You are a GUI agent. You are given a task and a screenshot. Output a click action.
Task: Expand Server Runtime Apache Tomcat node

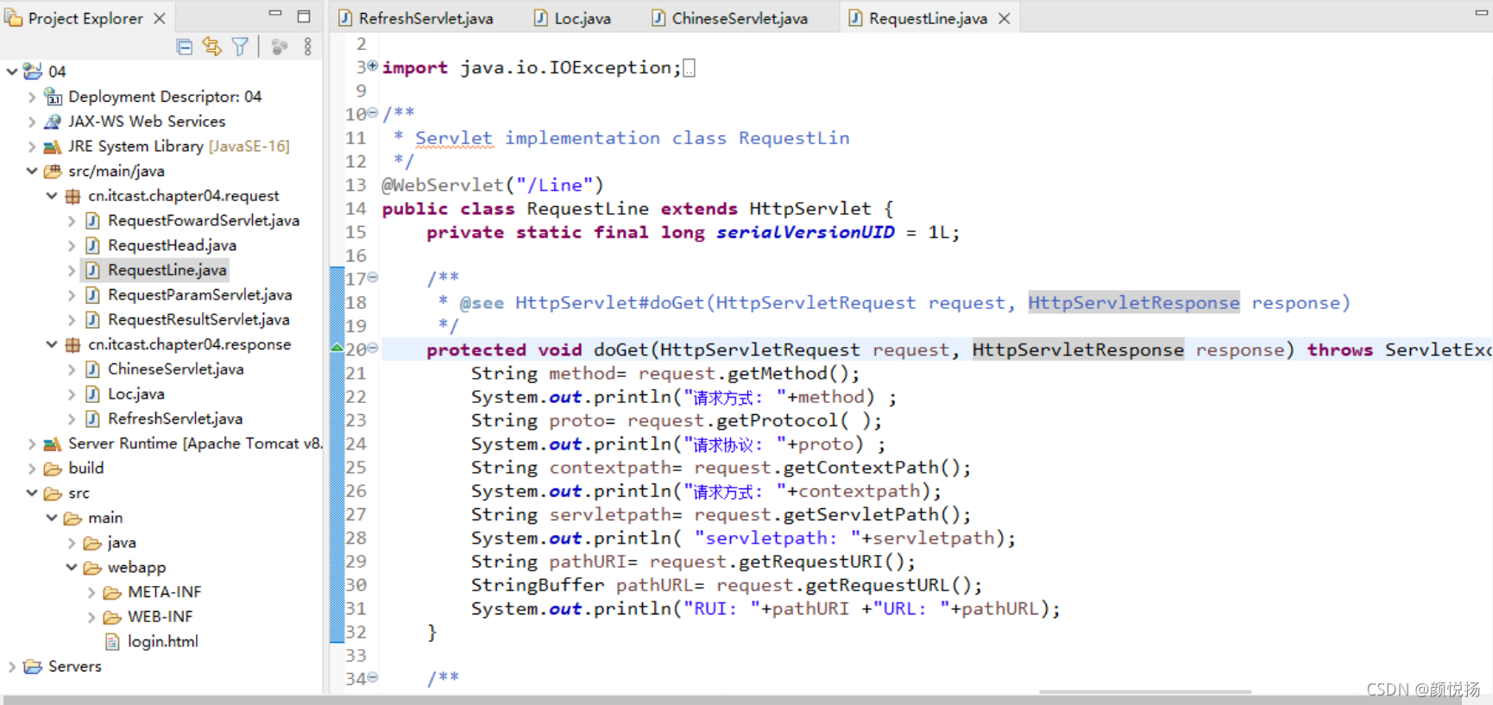(x=32, y=444)
